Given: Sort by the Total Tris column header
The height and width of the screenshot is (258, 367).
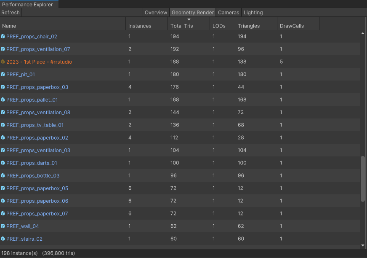Looking at the screenshot, I should tap(182, 26).
